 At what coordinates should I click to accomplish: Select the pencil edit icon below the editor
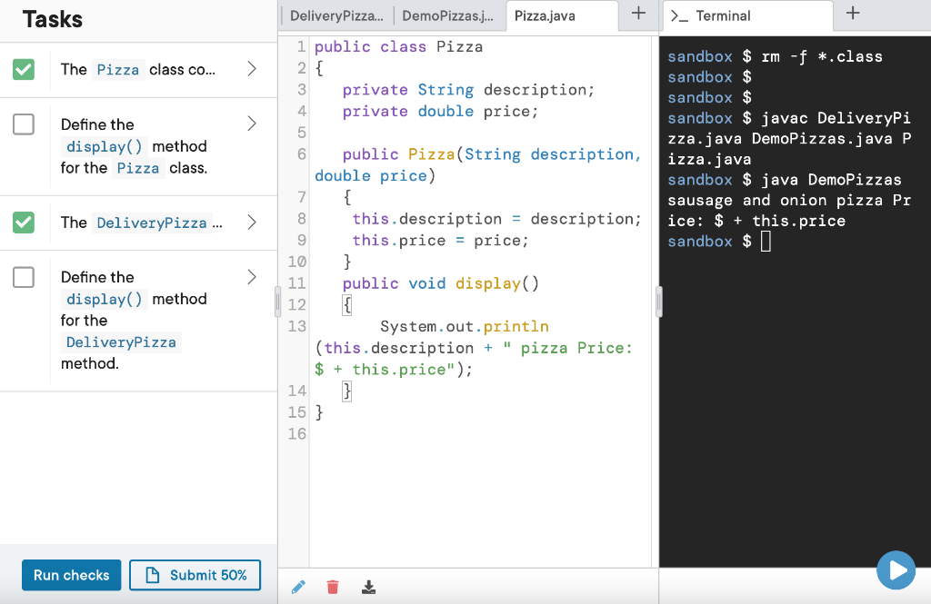(298, 587)
